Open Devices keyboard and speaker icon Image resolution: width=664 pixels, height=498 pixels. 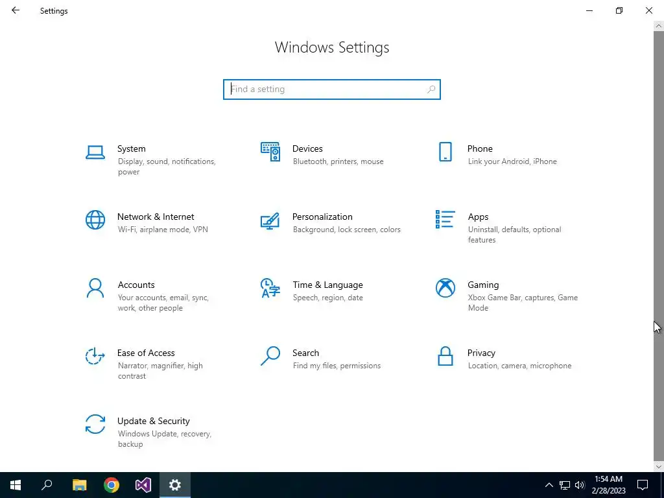tap(270, 152)
